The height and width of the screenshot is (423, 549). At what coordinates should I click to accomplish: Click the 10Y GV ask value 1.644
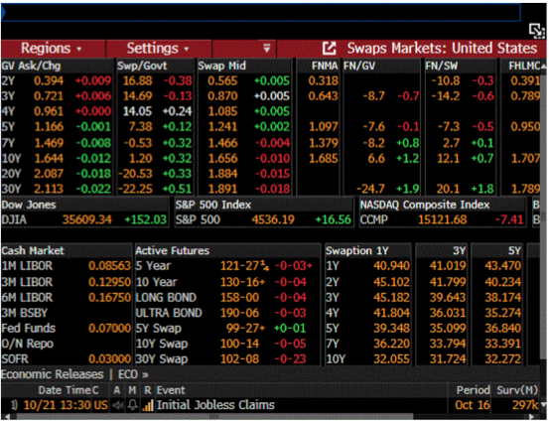49,158
